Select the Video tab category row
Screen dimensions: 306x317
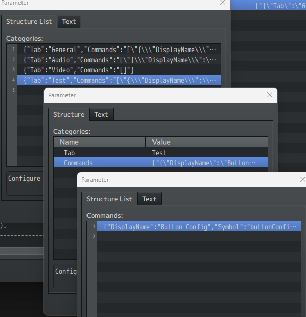tap(119, 70)
